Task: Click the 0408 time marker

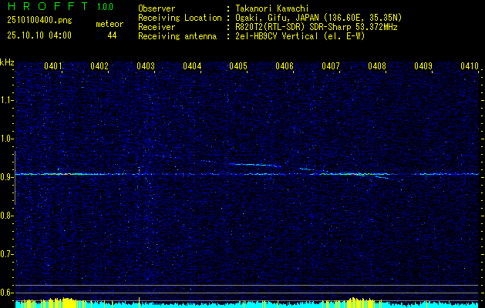Action: pos(377,65)
